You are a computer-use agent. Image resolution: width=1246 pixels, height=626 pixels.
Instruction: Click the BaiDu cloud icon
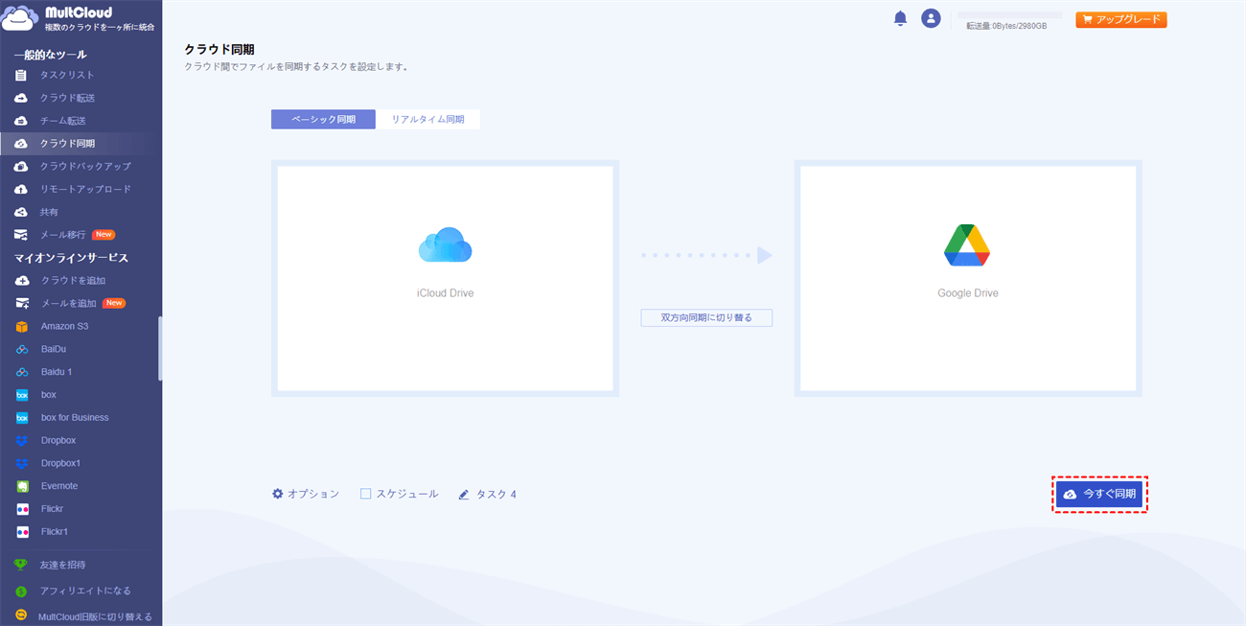coord(22,349)
